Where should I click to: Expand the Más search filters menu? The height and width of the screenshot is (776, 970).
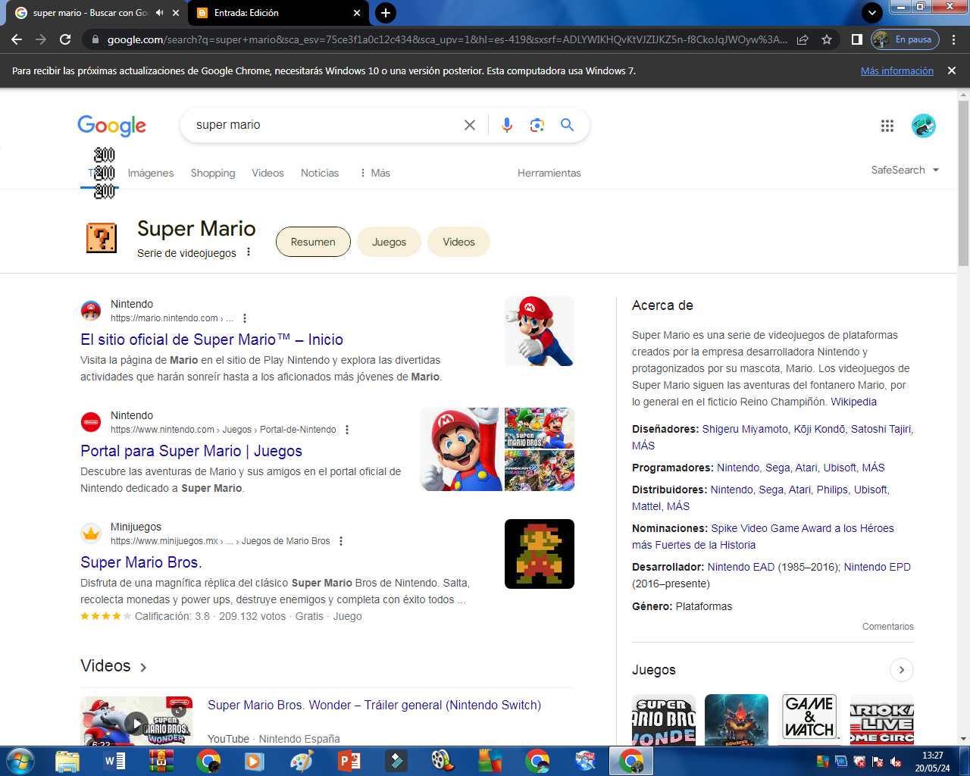pos(375,173)
